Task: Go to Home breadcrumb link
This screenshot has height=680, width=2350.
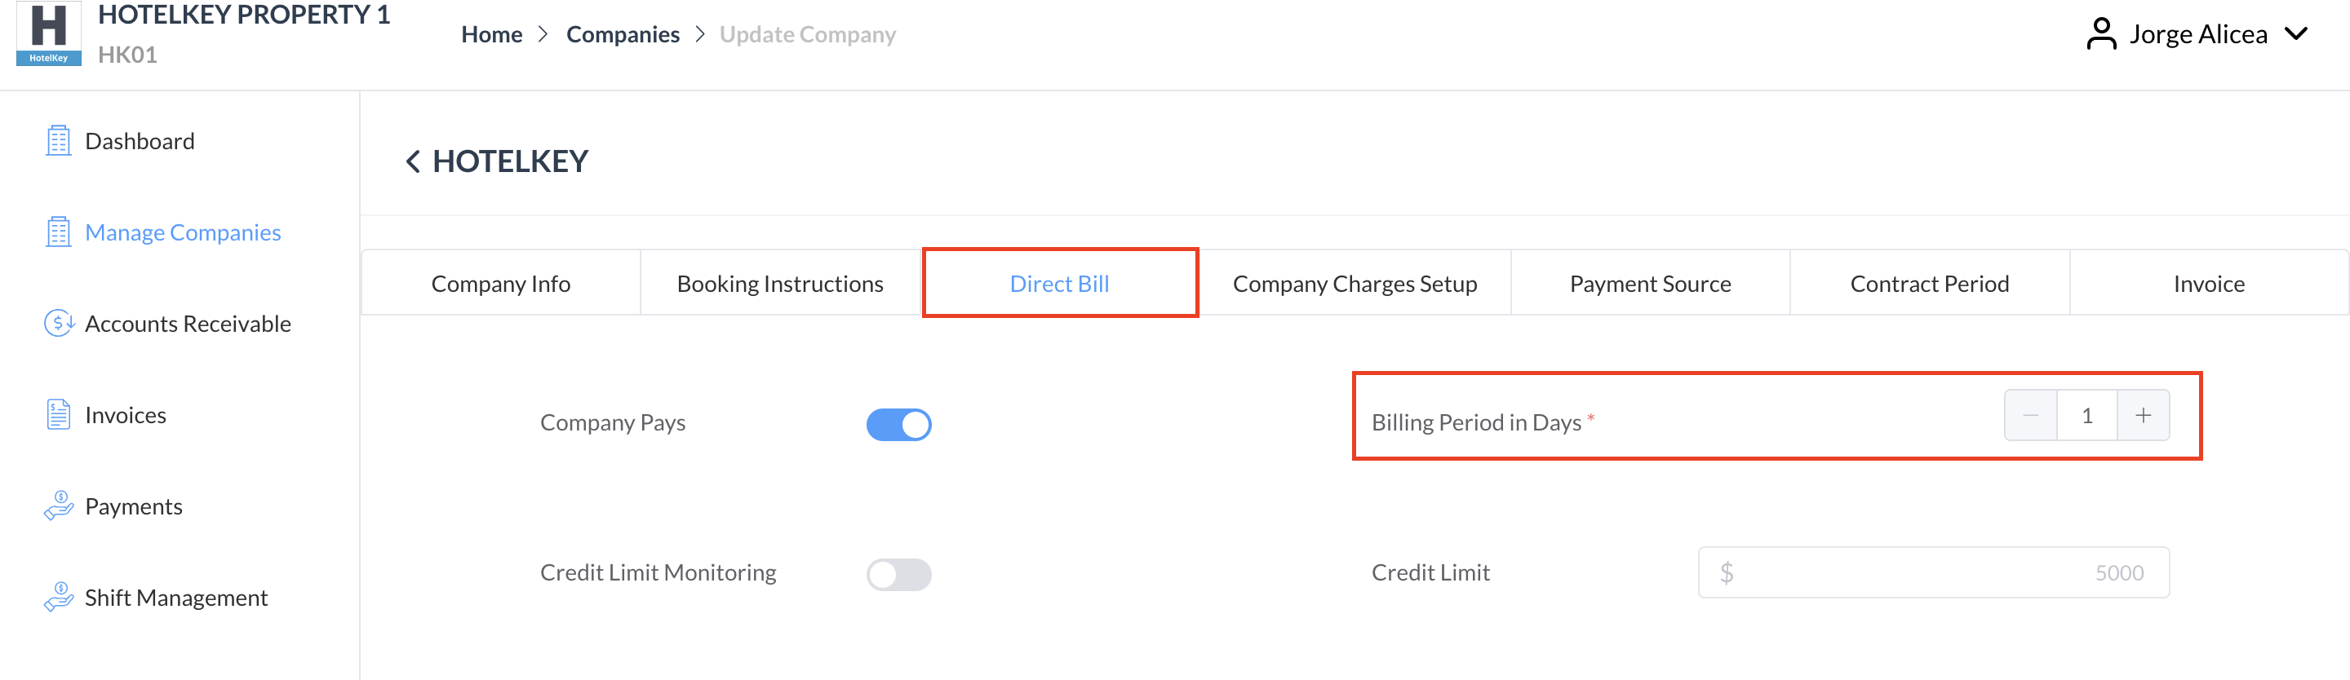Action: [x=490, y=34]
